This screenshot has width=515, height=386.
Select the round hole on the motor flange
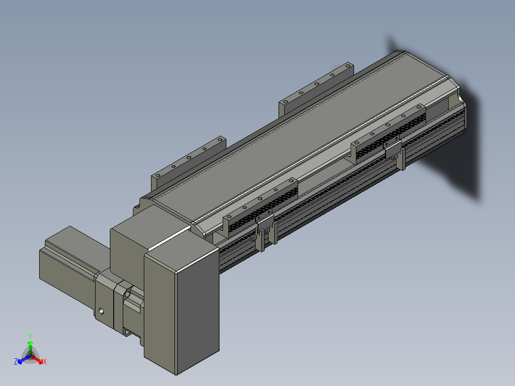(x=101, y=311)
